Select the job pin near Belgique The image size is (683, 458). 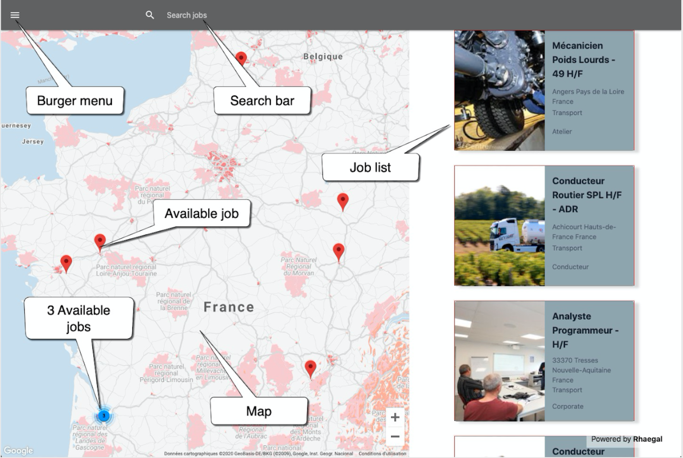(241, 59)
